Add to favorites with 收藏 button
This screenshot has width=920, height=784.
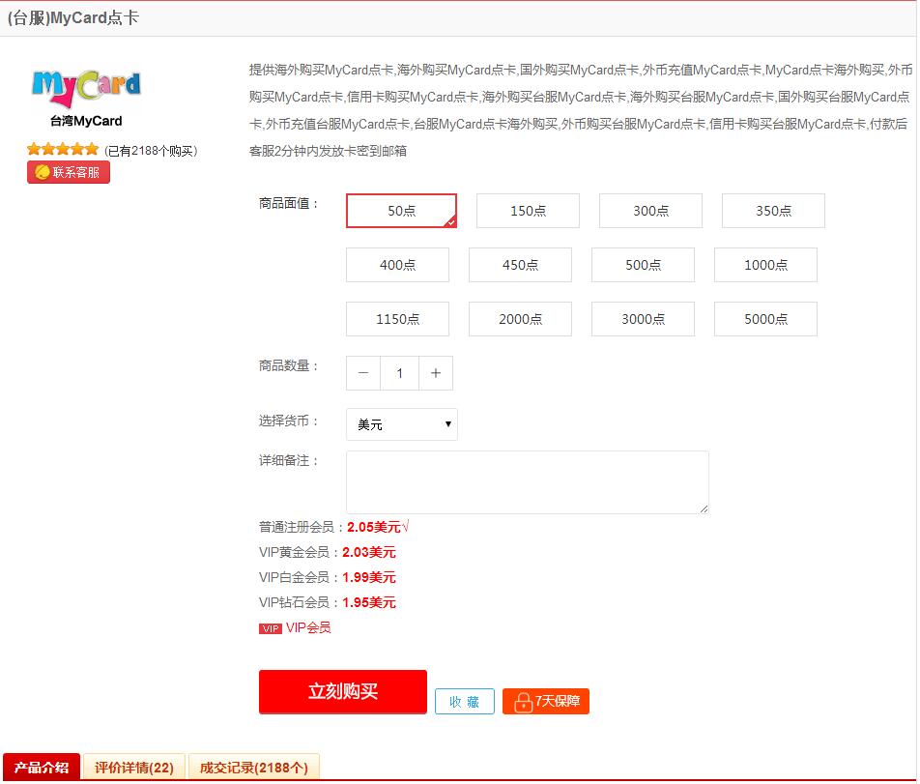465,701
